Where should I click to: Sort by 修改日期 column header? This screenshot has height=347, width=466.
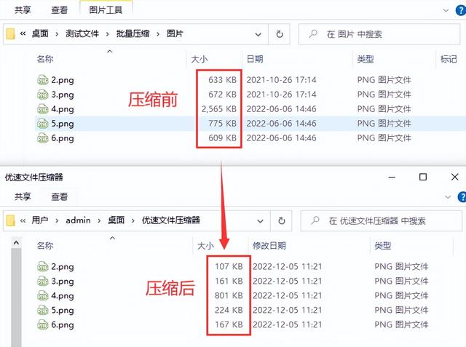point(269,246)
